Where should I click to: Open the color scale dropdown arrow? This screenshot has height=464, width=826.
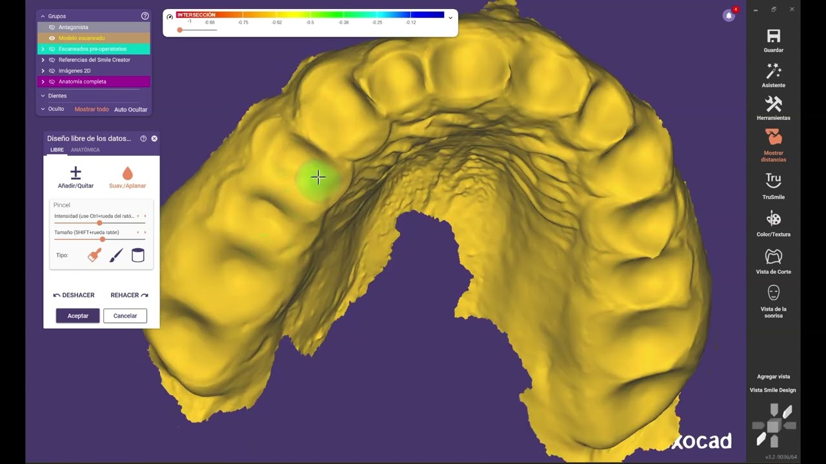(x=450, y=17)
